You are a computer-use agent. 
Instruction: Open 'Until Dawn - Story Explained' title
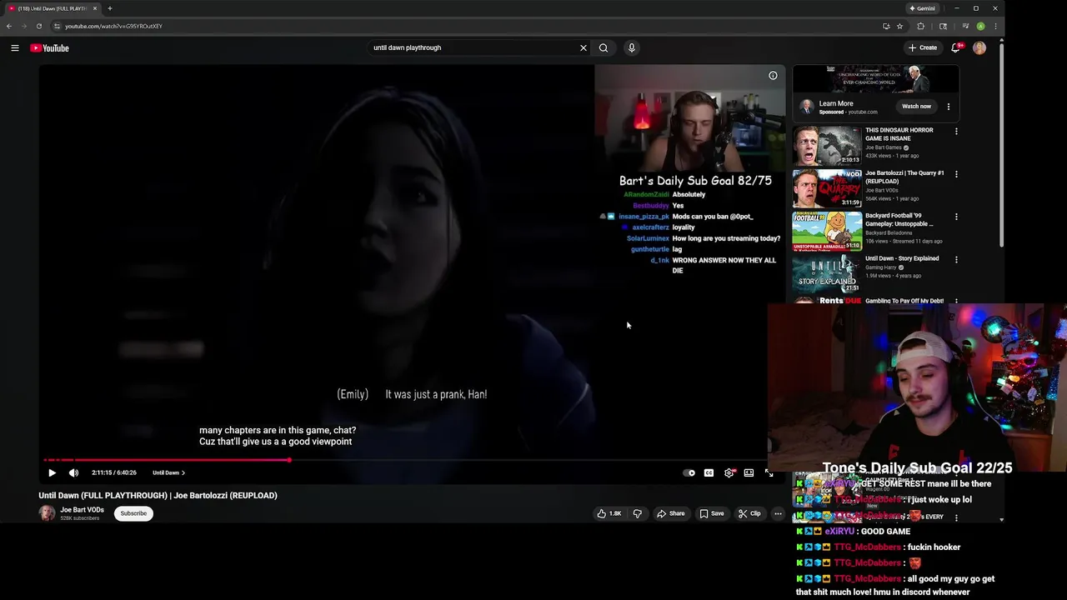point(902,258)
